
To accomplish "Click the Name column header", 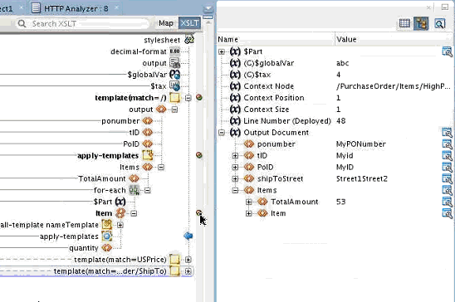I will [x=276, y=40].
